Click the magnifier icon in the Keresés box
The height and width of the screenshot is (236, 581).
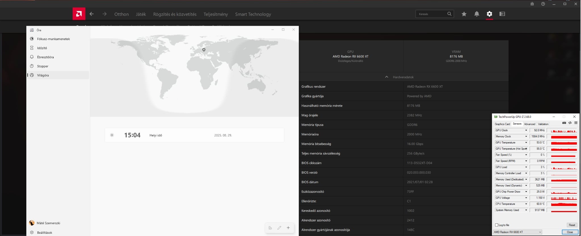[x=449, y=14]
